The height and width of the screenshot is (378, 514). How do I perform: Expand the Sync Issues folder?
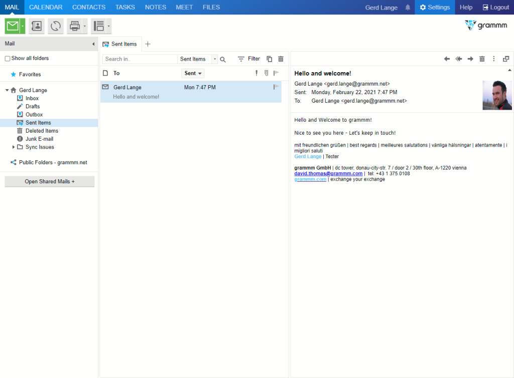pos(13,147)
